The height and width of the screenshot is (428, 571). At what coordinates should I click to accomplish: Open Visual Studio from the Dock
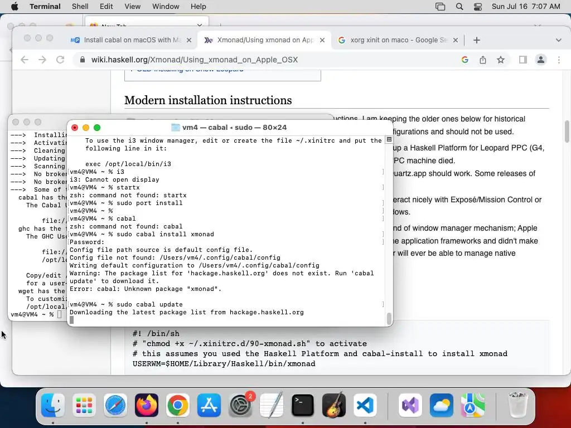[410, 405]
